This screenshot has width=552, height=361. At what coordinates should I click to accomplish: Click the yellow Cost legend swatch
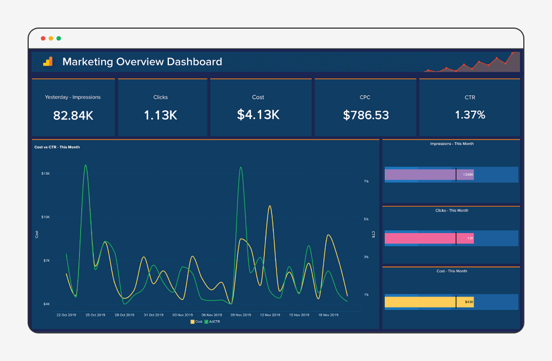tap(193, 321)
